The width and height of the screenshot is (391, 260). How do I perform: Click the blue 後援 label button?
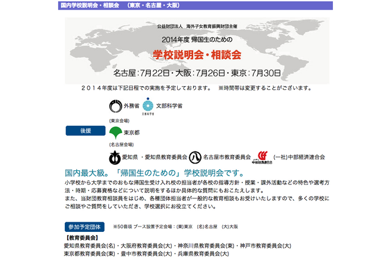86,131
